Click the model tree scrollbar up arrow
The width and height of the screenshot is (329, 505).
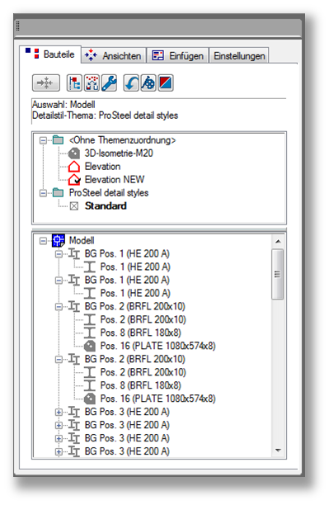click(x=278, y=241)
